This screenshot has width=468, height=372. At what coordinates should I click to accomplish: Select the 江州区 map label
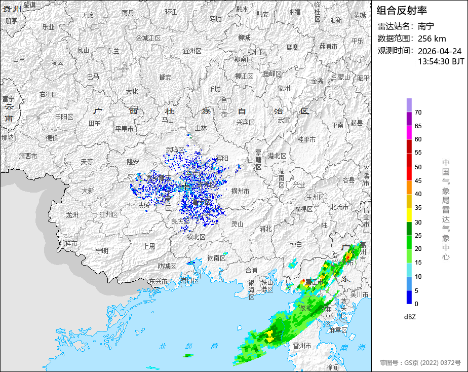tap(108, 215)
